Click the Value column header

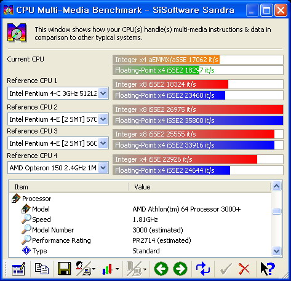point(200,187)
